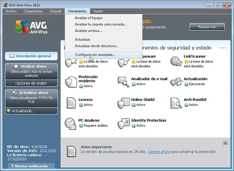Click the Actualizando status row
This screenshot has width=234, height=171.
click(31, 111)
